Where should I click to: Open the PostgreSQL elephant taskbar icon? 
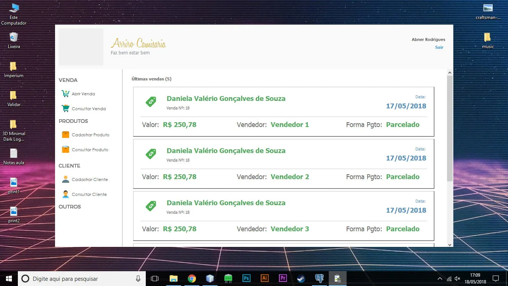pos(319,279)
